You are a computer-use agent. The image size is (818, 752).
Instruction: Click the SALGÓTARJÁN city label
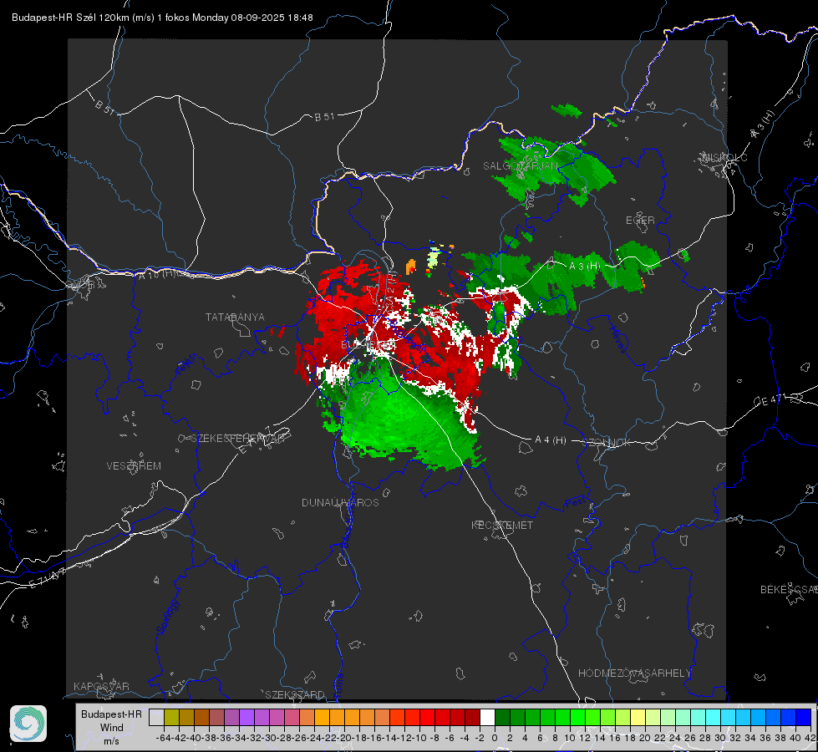[520, 166]
